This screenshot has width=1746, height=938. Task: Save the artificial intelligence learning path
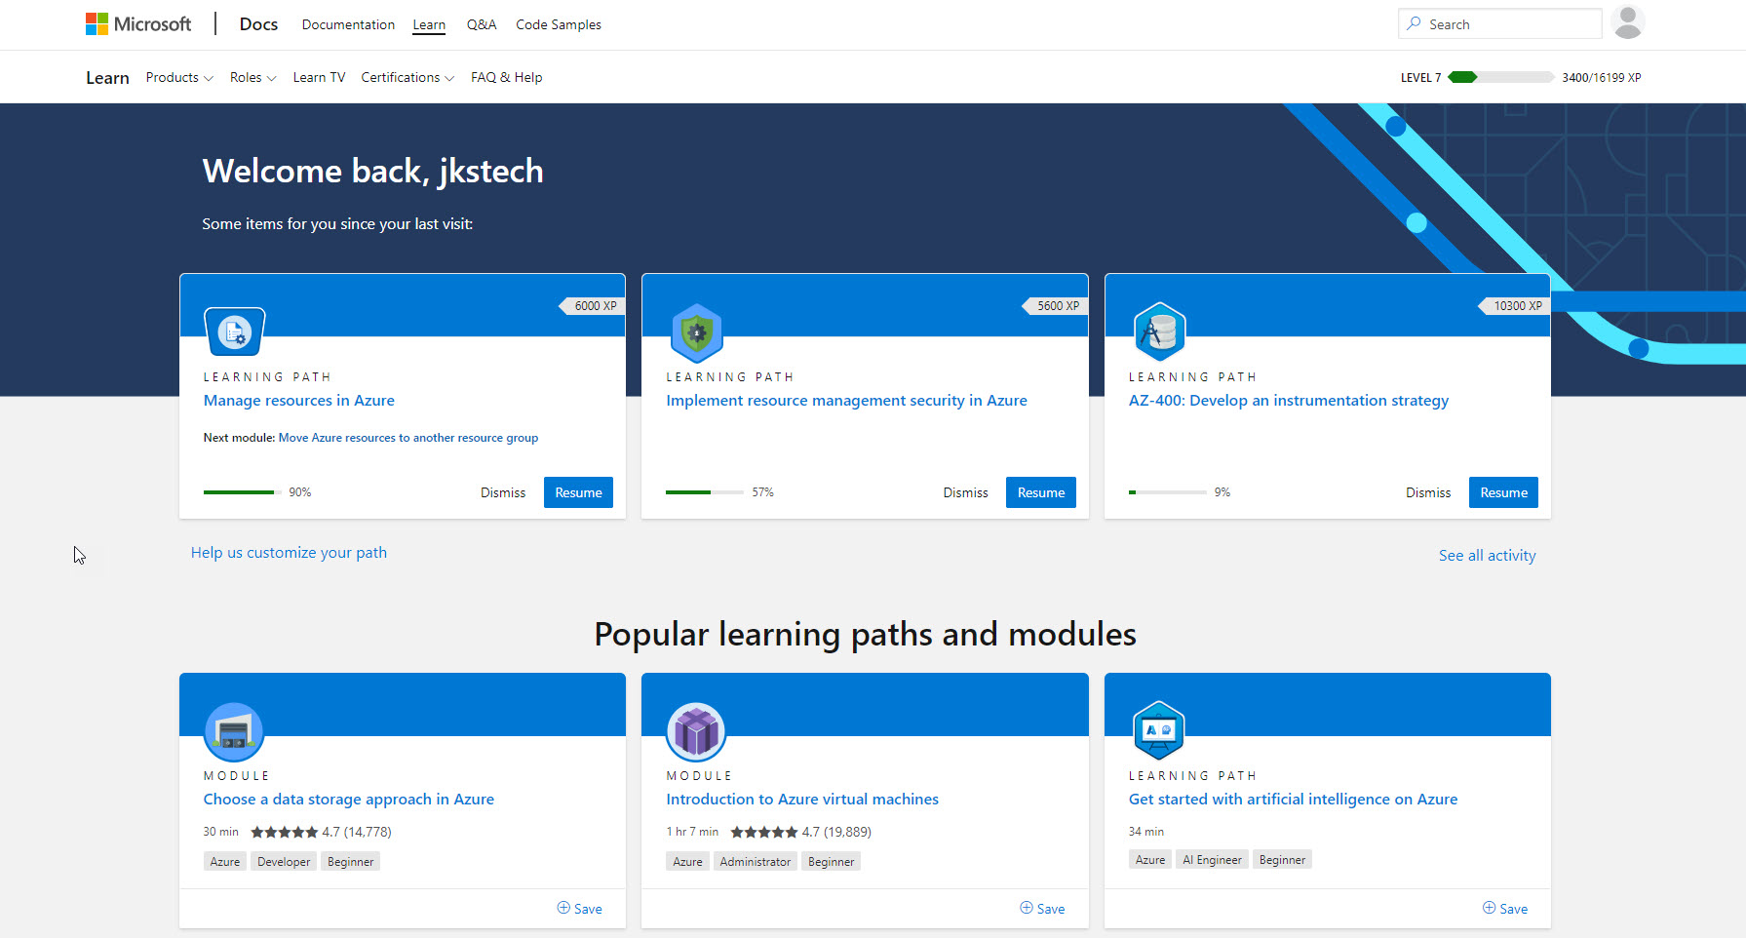point(1505,908)
